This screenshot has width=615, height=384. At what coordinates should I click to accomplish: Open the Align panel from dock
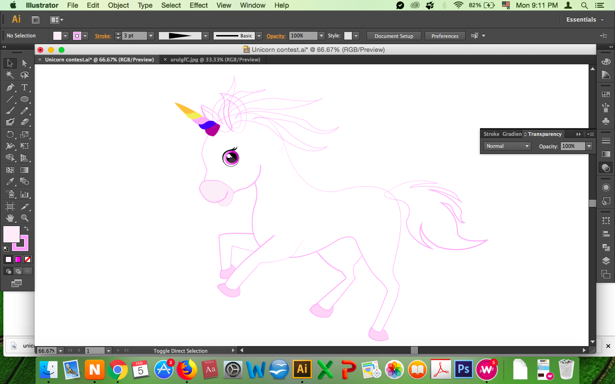606,234
